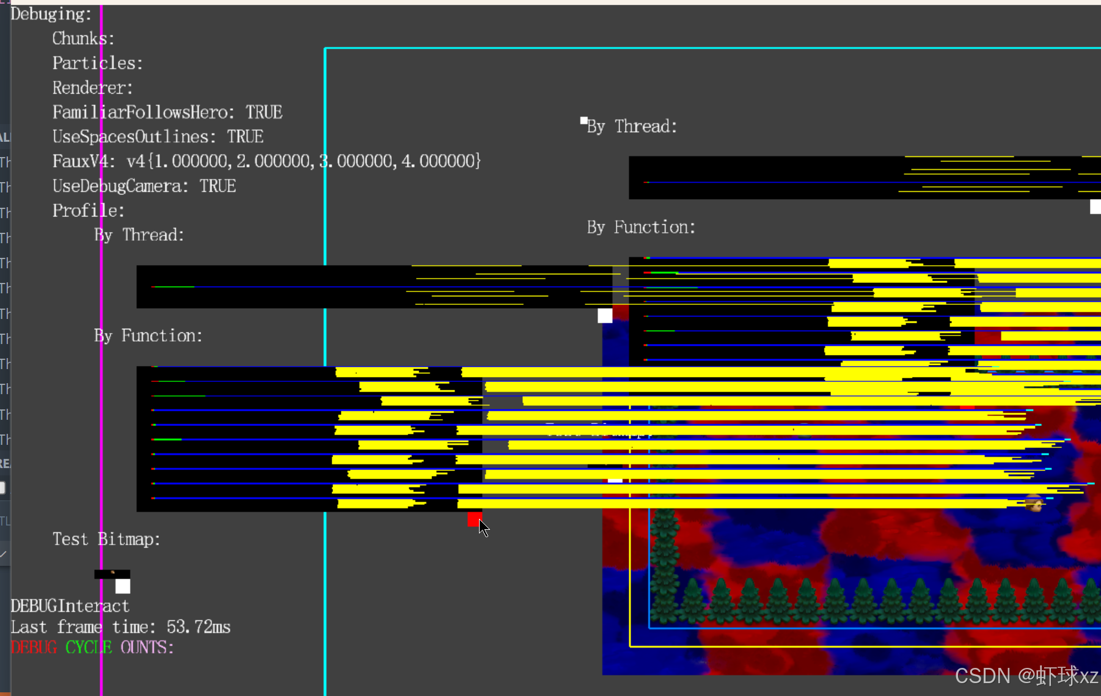
Task: Click the red resize handle of function profile
Action: coord(475,519)
